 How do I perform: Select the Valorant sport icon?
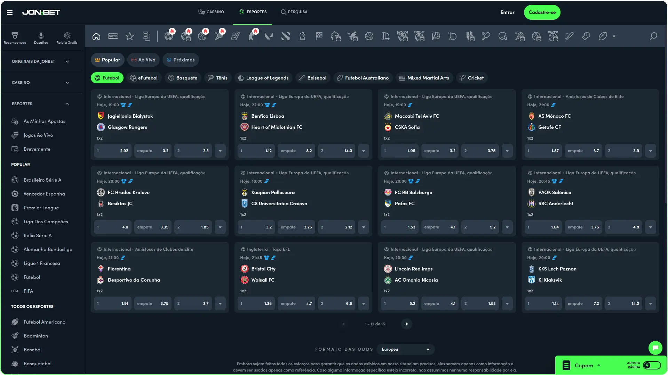(x=269, y=36)
